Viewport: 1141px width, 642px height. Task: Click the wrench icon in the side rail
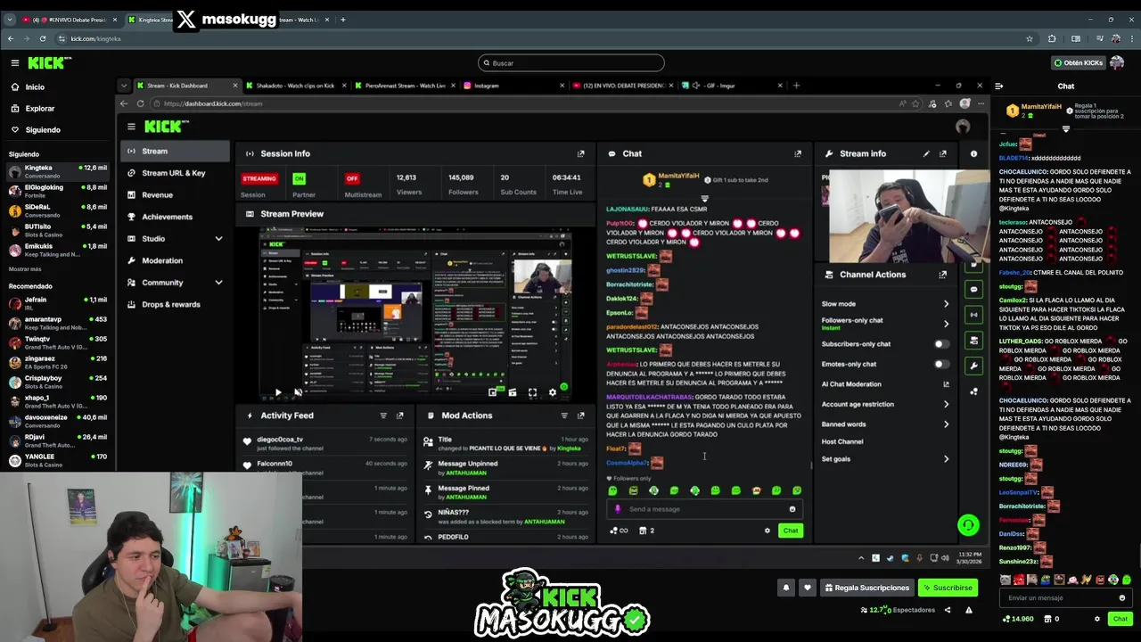point(973,366)
